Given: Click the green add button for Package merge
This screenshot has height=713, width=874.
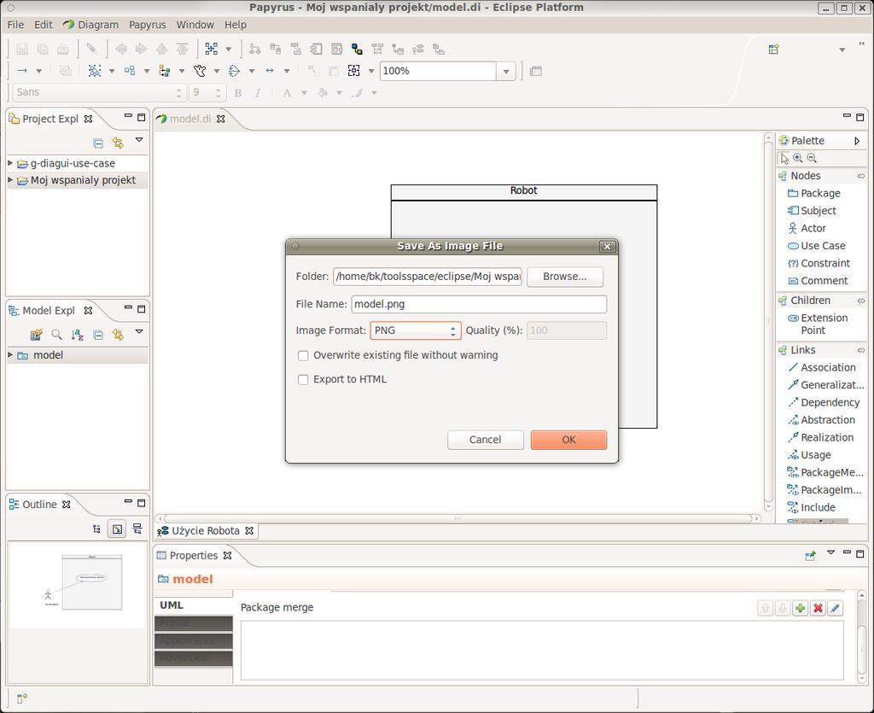Looking at the screenshot, I should click(x=801, y=608).
